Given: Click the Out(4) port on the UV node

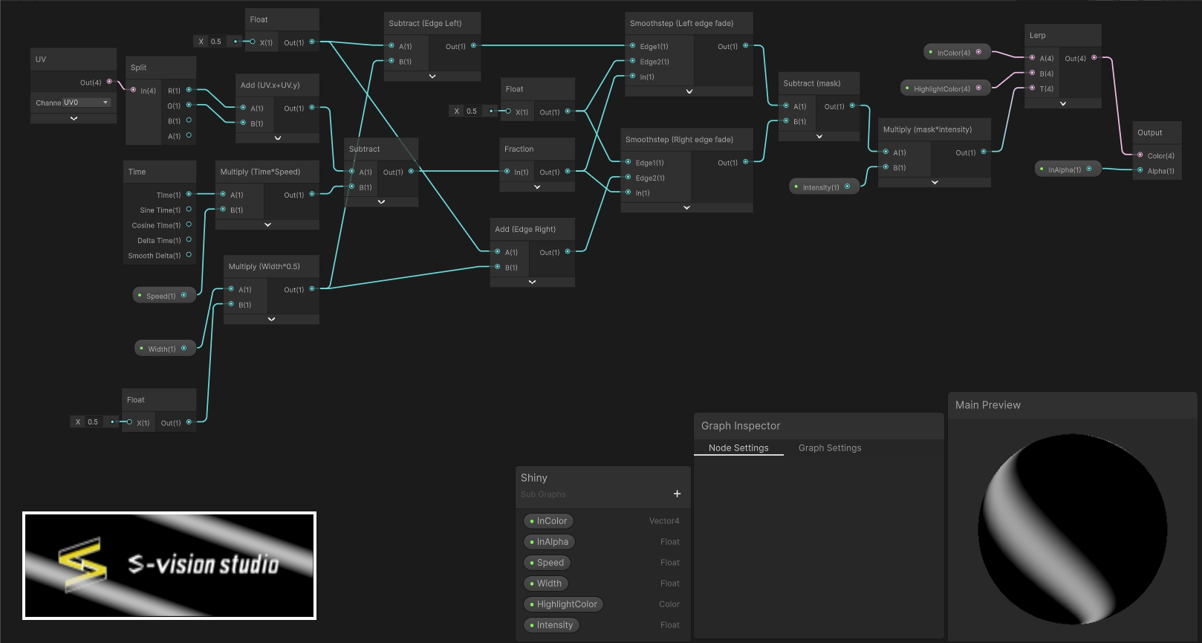Looking at the screenshot, I should click(109, 82).
